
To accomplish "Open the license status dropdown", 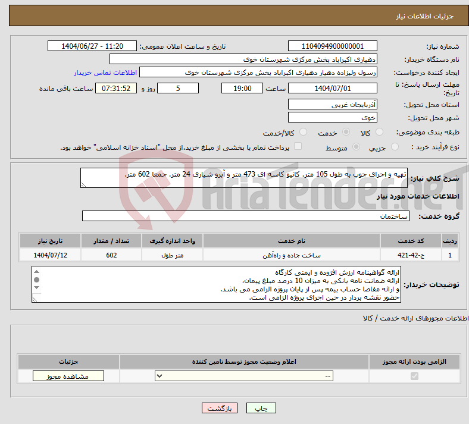I will 244,376.
